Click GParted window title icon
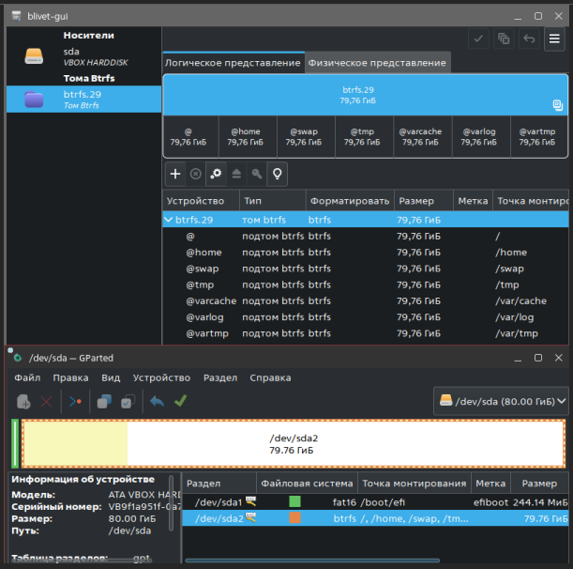Screen dimensions: 573x569 point(17,358)
